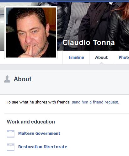Click the Restoration Directorate page icon
Screen dimensions: 129x156
11,147
